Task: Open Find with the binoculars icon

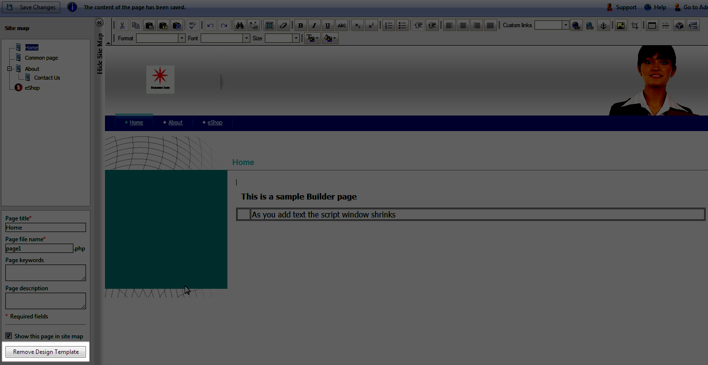Action: [x=239, y=25]
